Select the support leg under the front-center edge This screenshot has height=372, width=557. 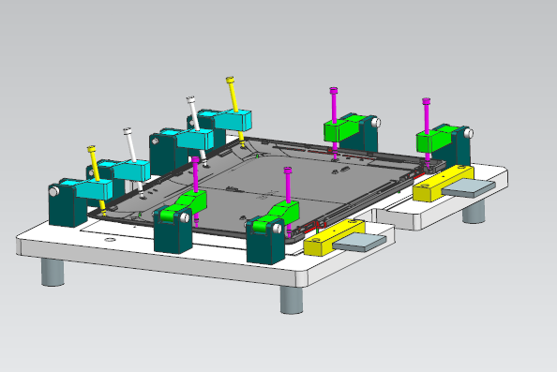[292, 300]
